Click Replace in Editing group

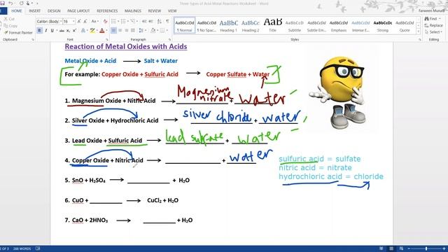click(x=434, y=25)
